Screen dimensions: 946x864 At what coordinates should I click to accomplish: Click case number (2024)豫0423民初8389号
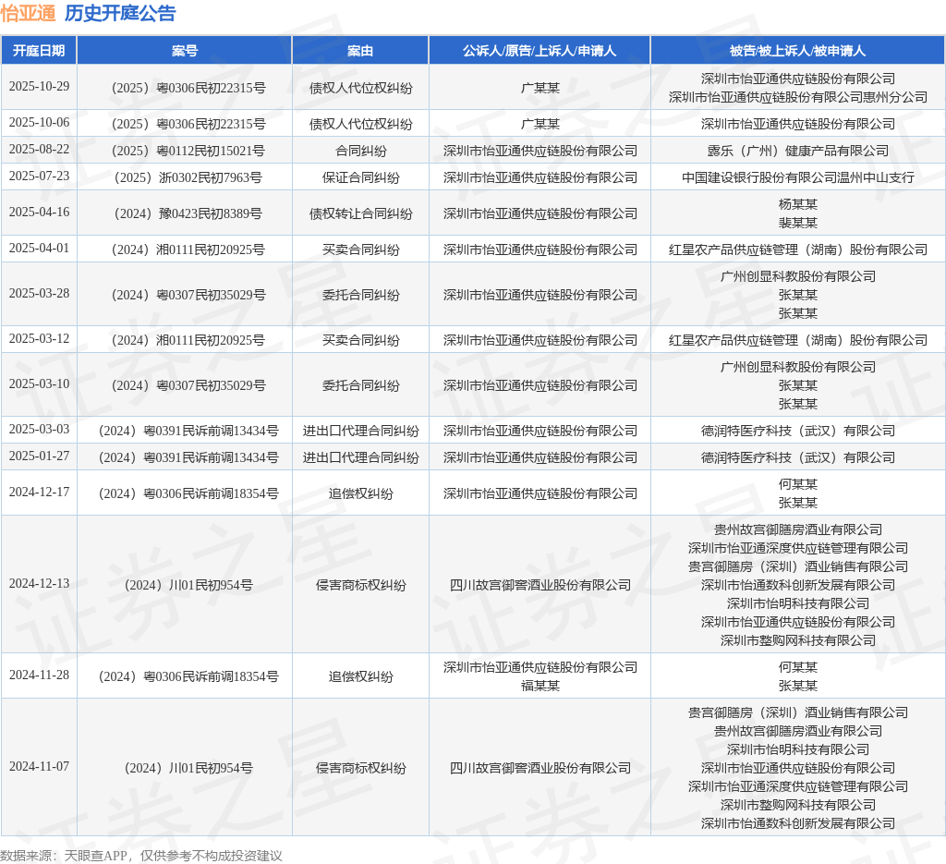pyautogui.click(x=188, y=213)
